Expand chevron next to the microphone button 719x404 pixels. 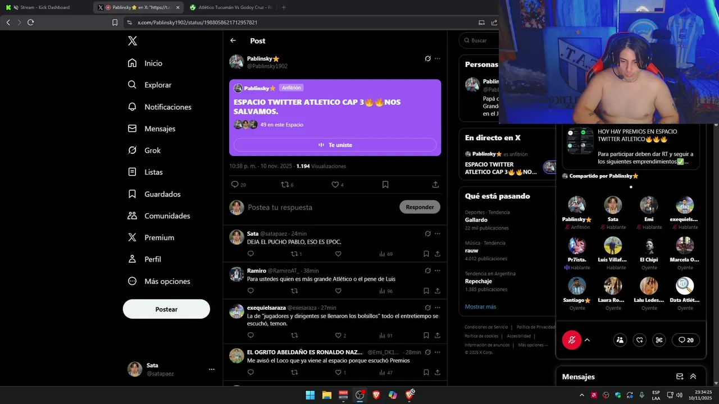click(x=587, y=340)
